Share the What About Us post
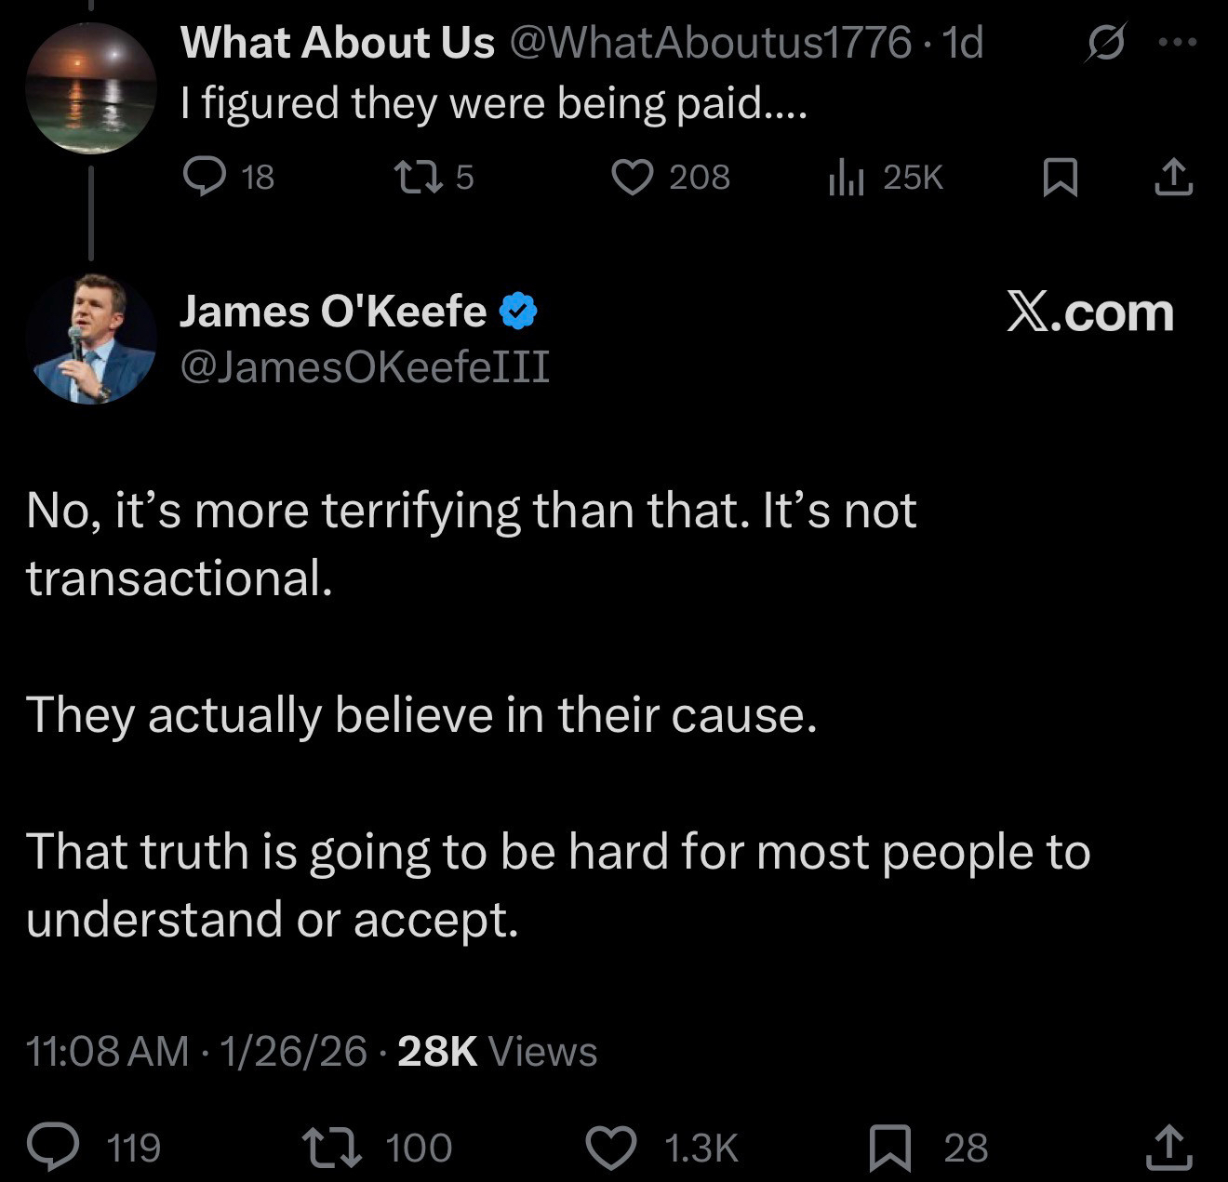Screen dimensions: 1228x1182 coord(1173,177)
